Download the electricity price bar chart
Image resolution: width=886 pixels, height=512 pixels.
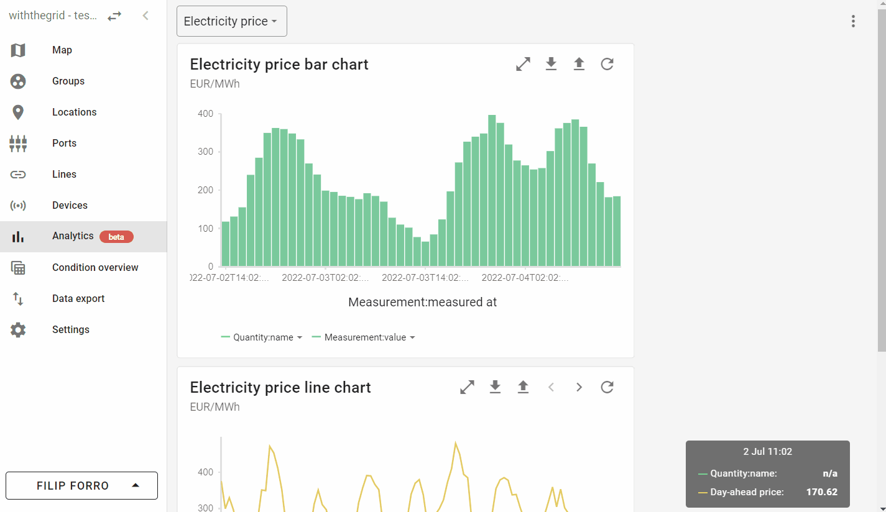point(551,64)
